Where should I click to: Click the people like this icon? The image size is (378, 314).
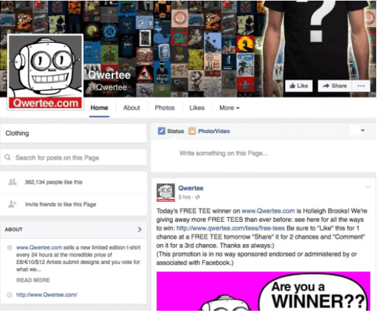click(12, 182)
